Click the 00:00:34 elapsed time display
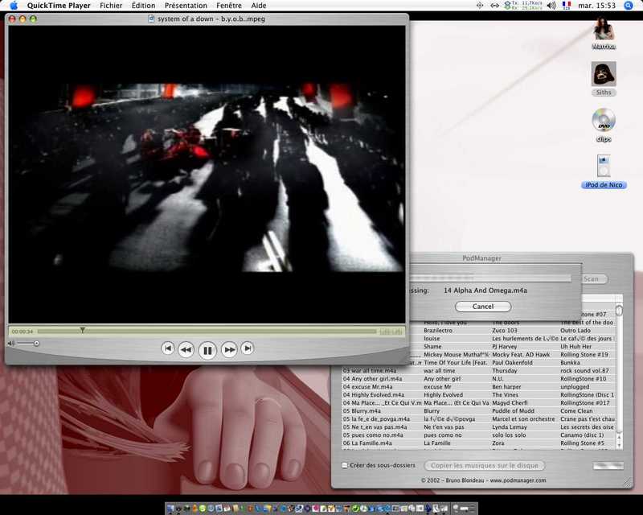The height and width of the screenshot is (515, 643). (23, 332)
